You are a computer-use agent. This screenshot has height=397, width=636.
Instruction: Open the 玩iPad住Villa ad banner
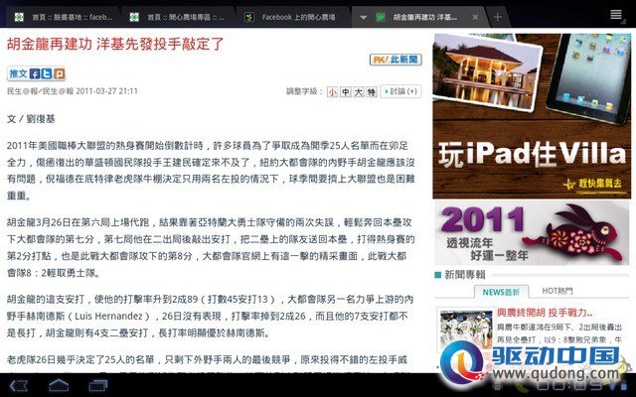click(x=532, y=116)
